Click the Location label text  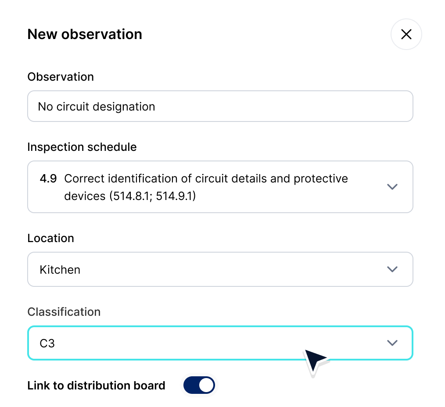pos(51,238)
